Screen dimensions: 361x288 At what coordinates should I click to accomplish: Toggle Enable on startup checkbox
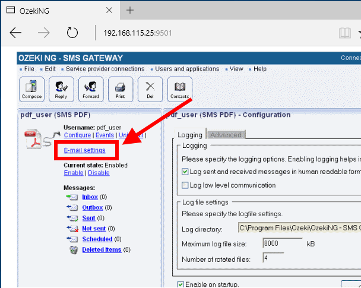180,284
